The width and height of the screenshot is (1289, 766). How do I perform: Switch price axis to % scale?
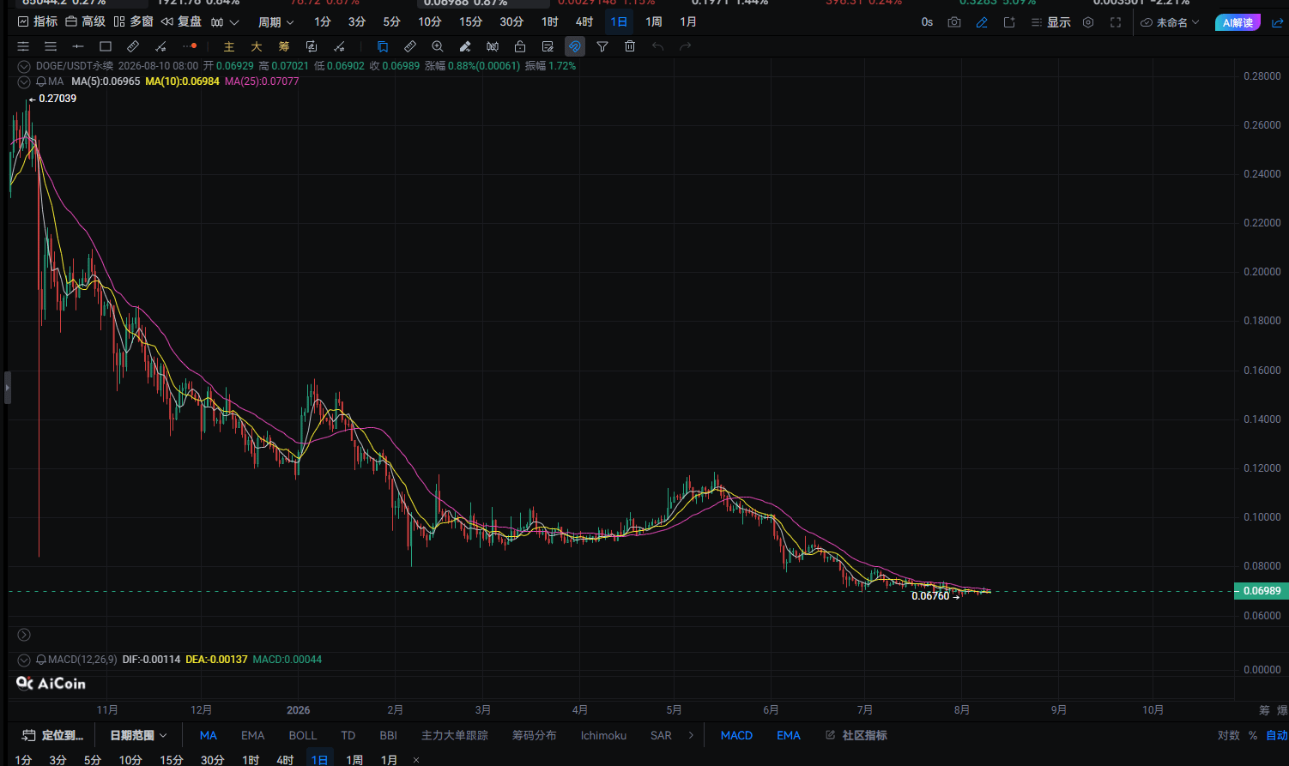coord(1253,735)
